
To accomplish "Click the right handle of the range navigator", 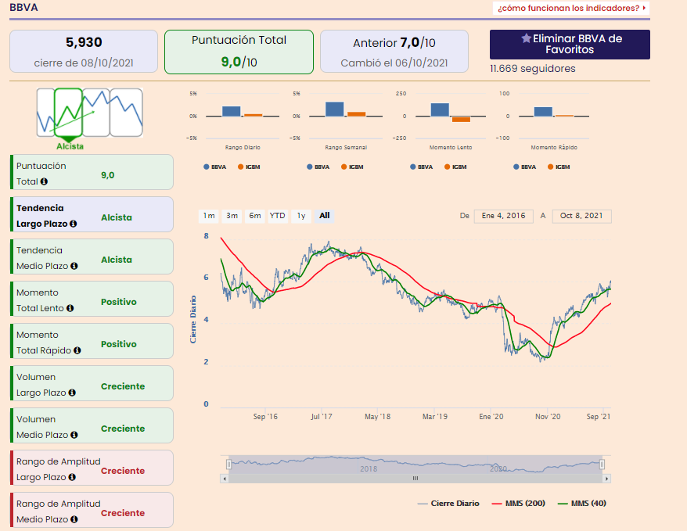I will click(x=602, y=465).
